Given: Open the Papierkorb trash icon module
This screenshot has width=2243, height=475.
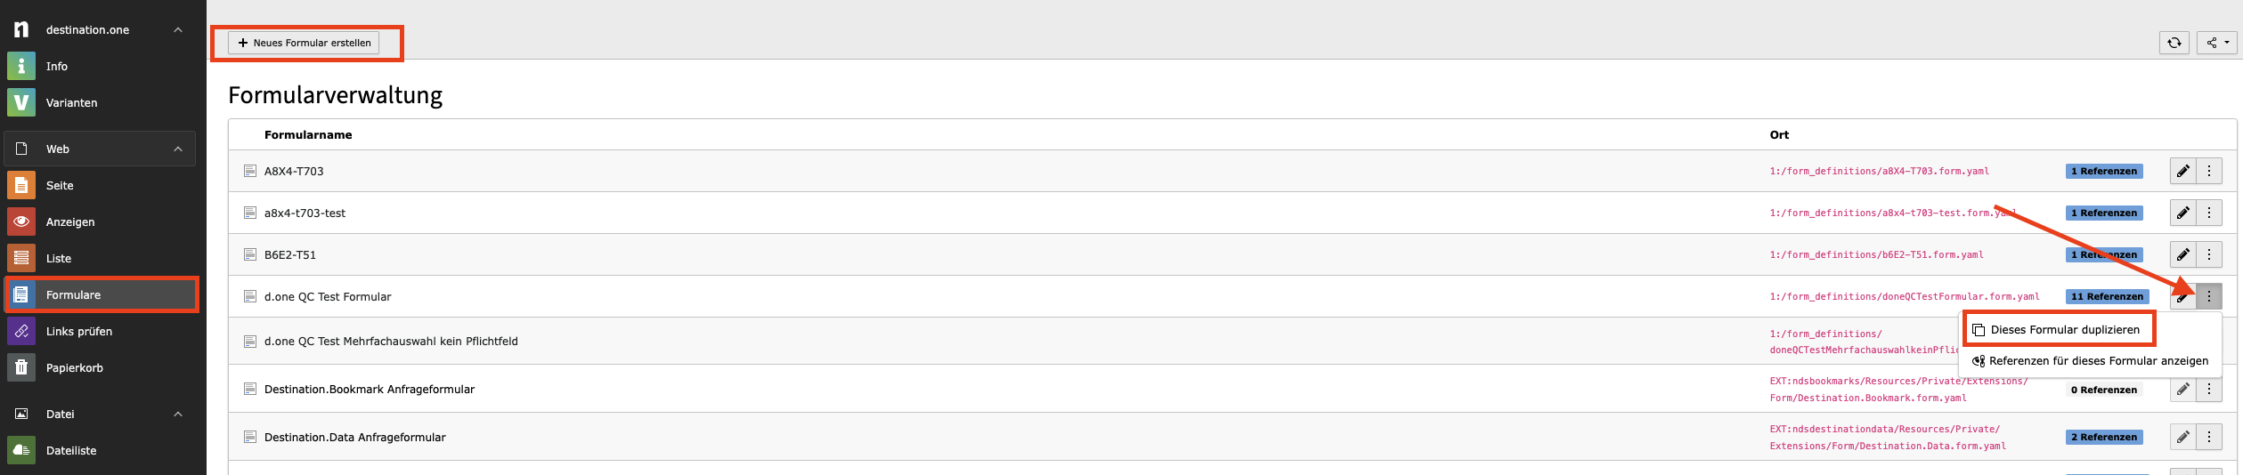Looking at the screenshot, I should coord(21,368).
